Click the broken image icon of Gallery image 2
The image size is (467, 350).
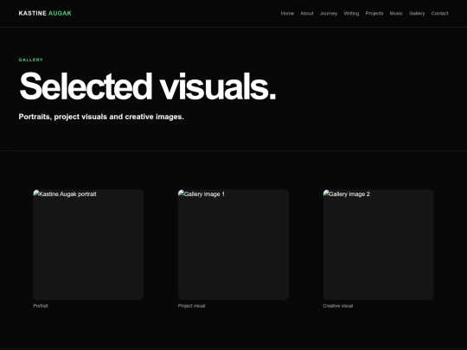pyautogui.click(x=326, y=194)
